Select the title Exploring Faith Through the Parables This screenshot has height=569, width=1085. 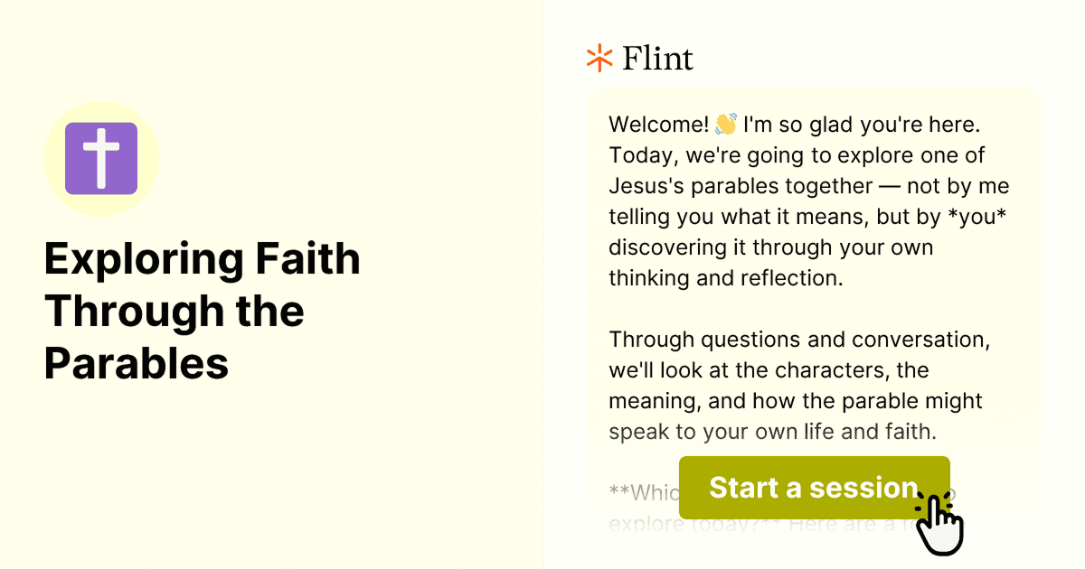(203, 311)
